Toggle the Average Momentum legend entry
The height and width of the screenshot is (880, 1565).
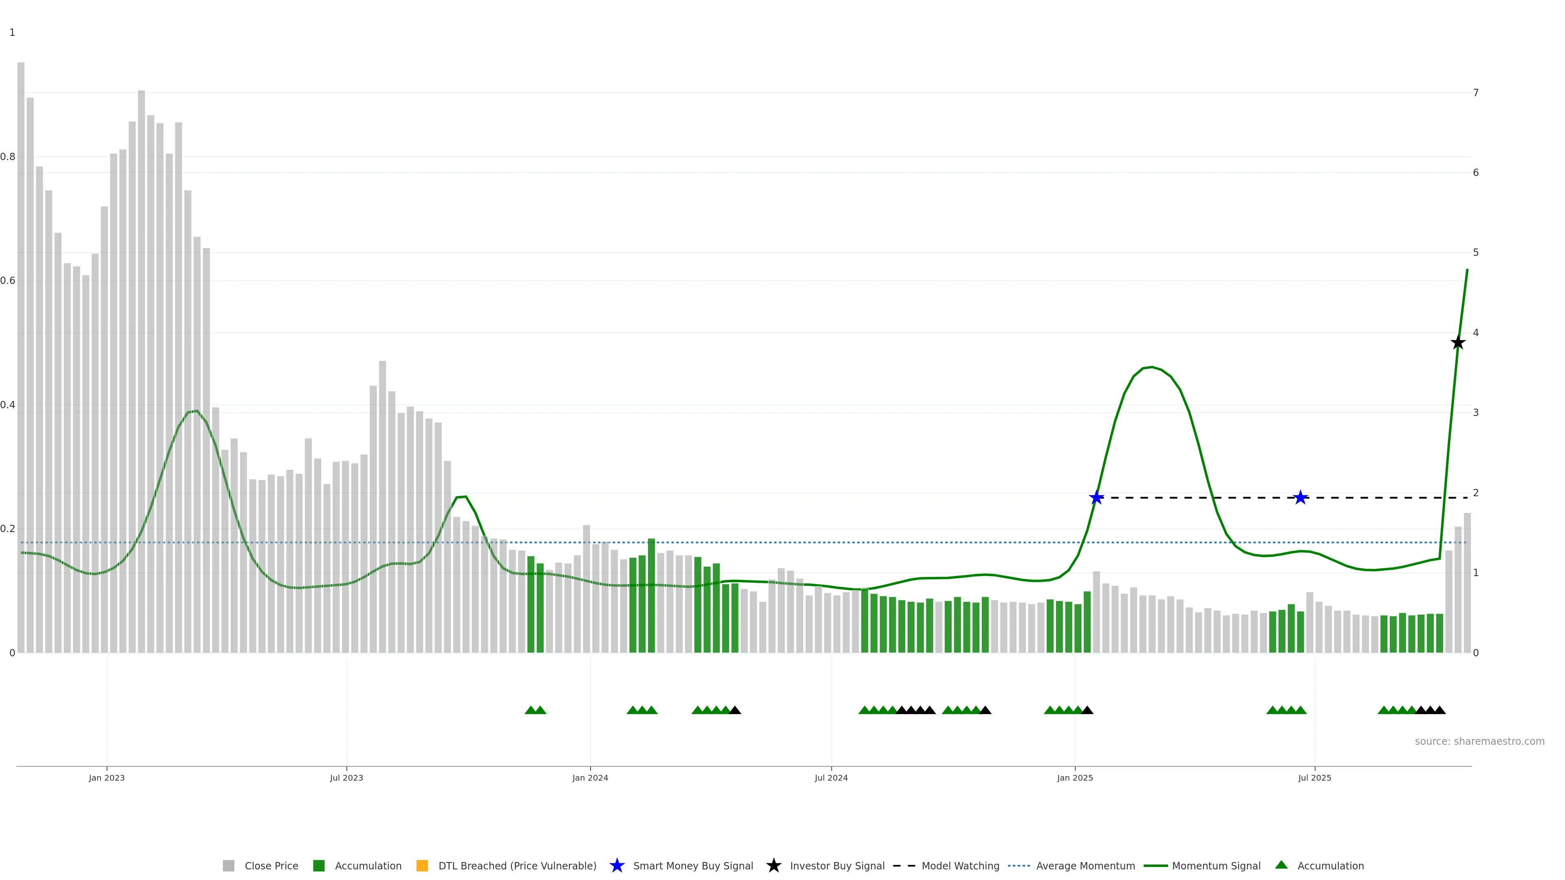(1085, 865)
